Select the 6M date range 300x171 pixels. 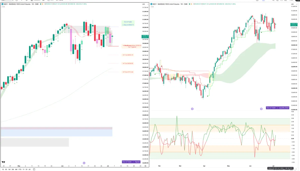[x=16, y=169]
